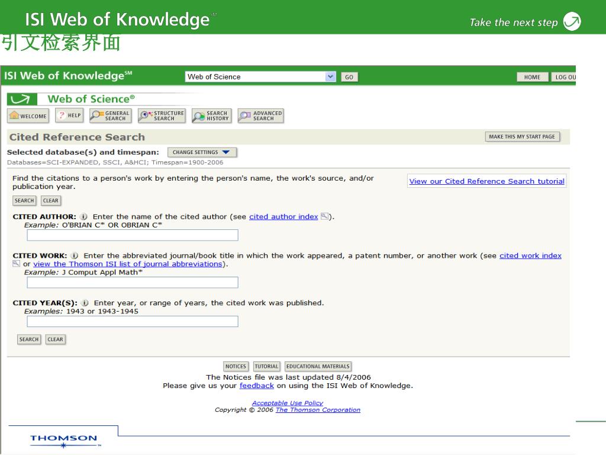Click Make This My Start Page
The height and width of the screenshot is (455, 606).
click(x=522, y=137)
